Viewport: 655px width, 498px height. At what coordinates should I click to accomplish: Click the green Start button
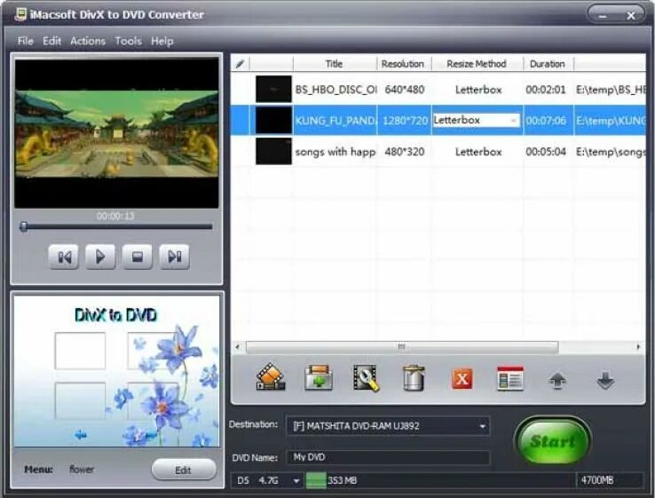552,441
